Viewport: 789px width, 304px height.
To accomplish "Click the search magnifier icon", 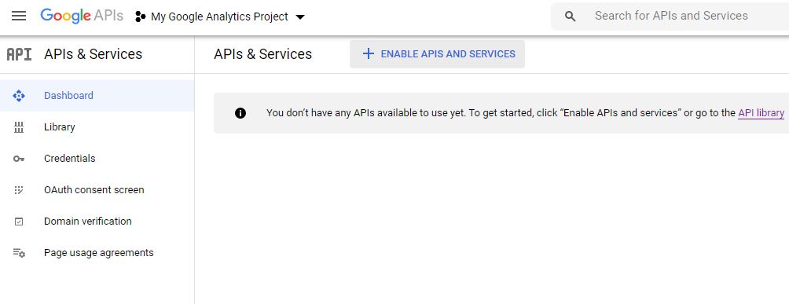I will (x=570, y=16).
